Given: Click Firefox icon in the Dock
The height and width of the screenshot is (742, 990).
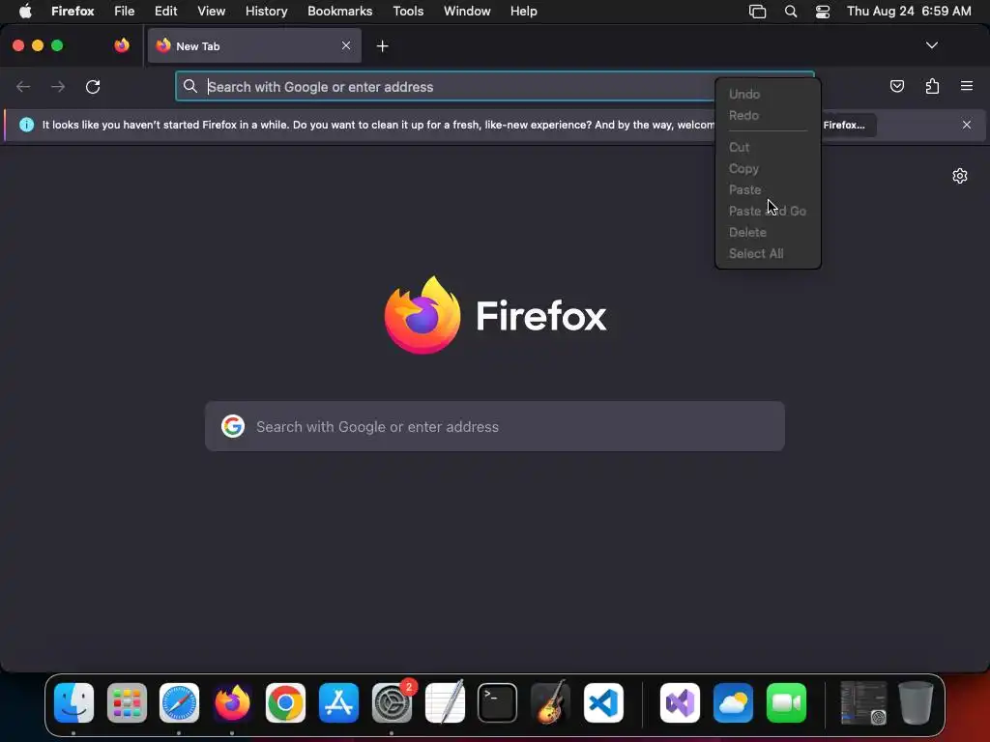Looking at the screenshot, I should click(x=232, y=702).
